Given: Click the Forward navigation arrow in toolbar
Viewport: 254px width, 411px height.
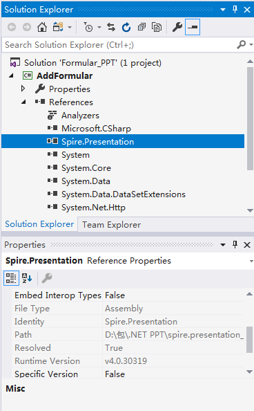Looking at the screenshot, I should tap(27, 27).
